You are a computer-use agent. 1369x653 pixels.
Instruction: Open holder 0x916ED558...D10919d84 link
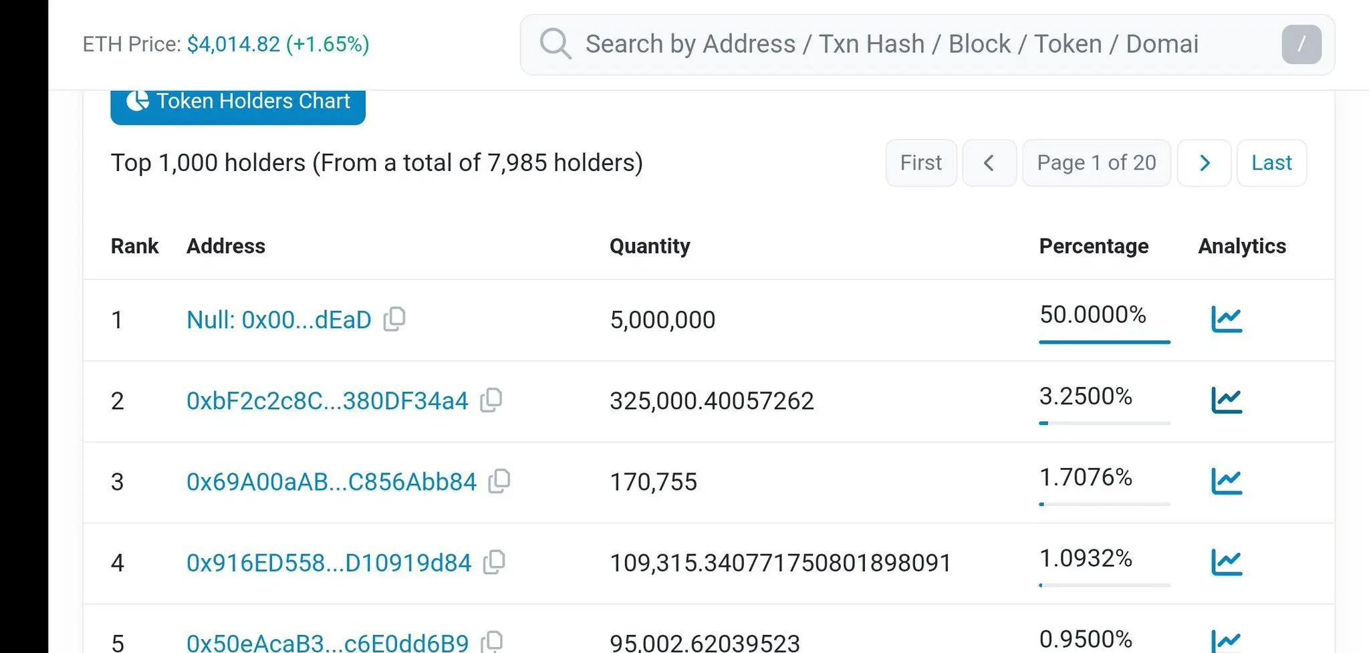(329, 563)
